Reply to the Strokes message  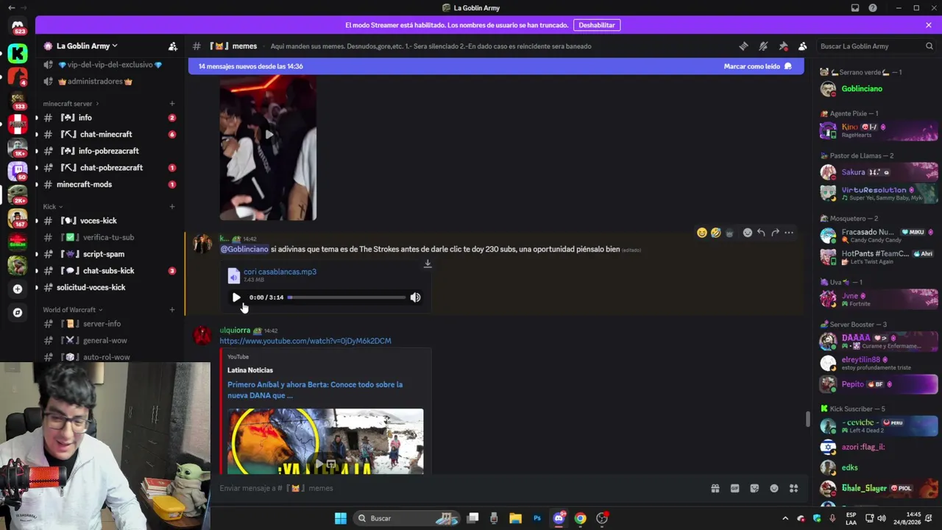(761, 233)
